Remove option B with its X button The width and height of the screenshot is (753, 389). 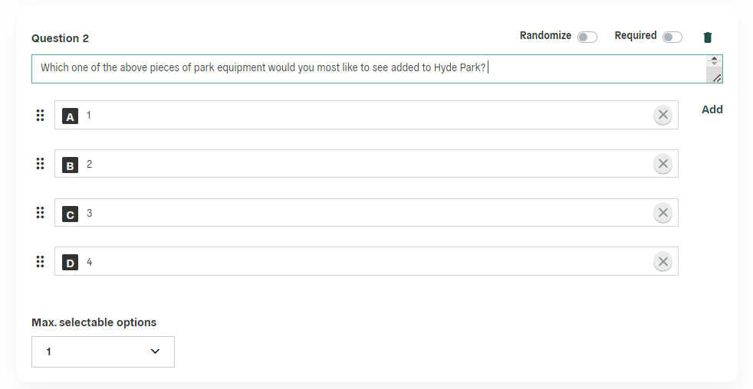(663, 164)
